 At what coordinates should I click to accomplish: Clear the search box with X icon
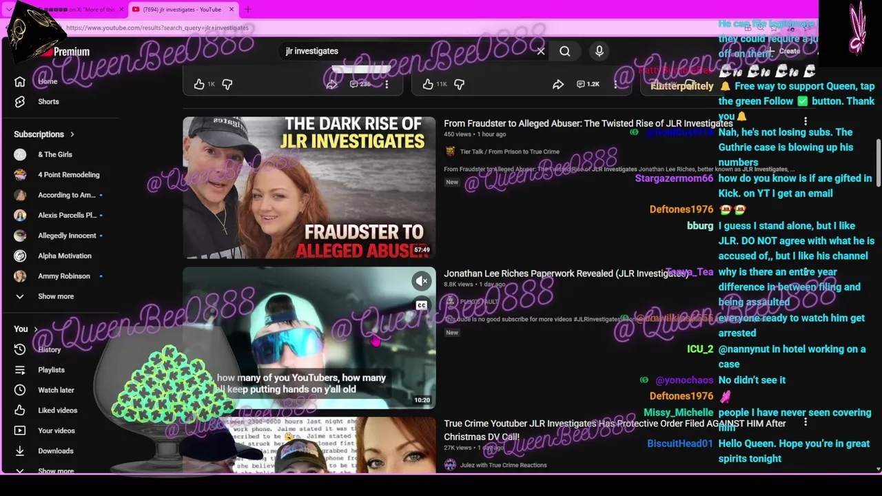pos(541,51)
